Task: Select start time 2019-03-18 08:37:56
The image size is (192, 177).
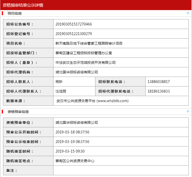Action: pos(72,132)
